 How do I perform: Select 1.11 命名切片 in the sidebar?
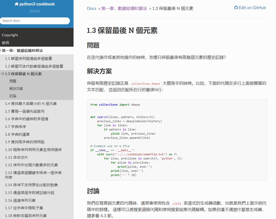(17, 157)
